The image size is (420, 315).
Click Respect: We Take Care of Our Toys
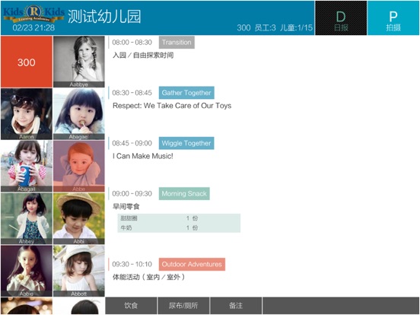(172, 106)
